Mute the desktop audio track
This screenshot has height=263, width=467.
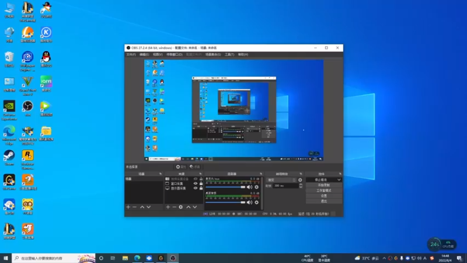pyautogui.click(x=249, y=202)
